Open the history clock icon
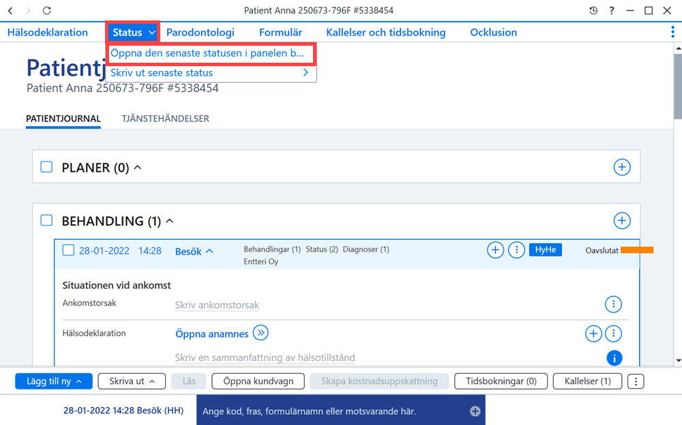This screenshot has height=425, width=682. click(593, 10)
